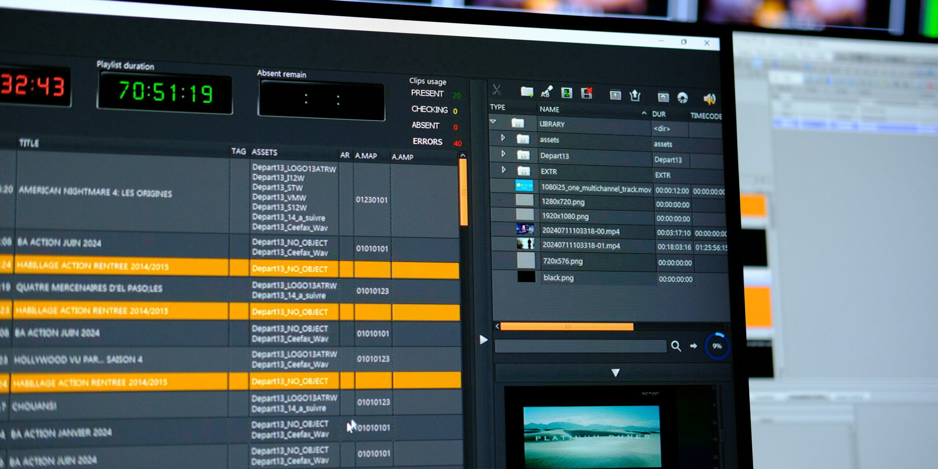Sort library by NAME column header
The width and height of the screenshot is (938, 469).
point(549,109)
